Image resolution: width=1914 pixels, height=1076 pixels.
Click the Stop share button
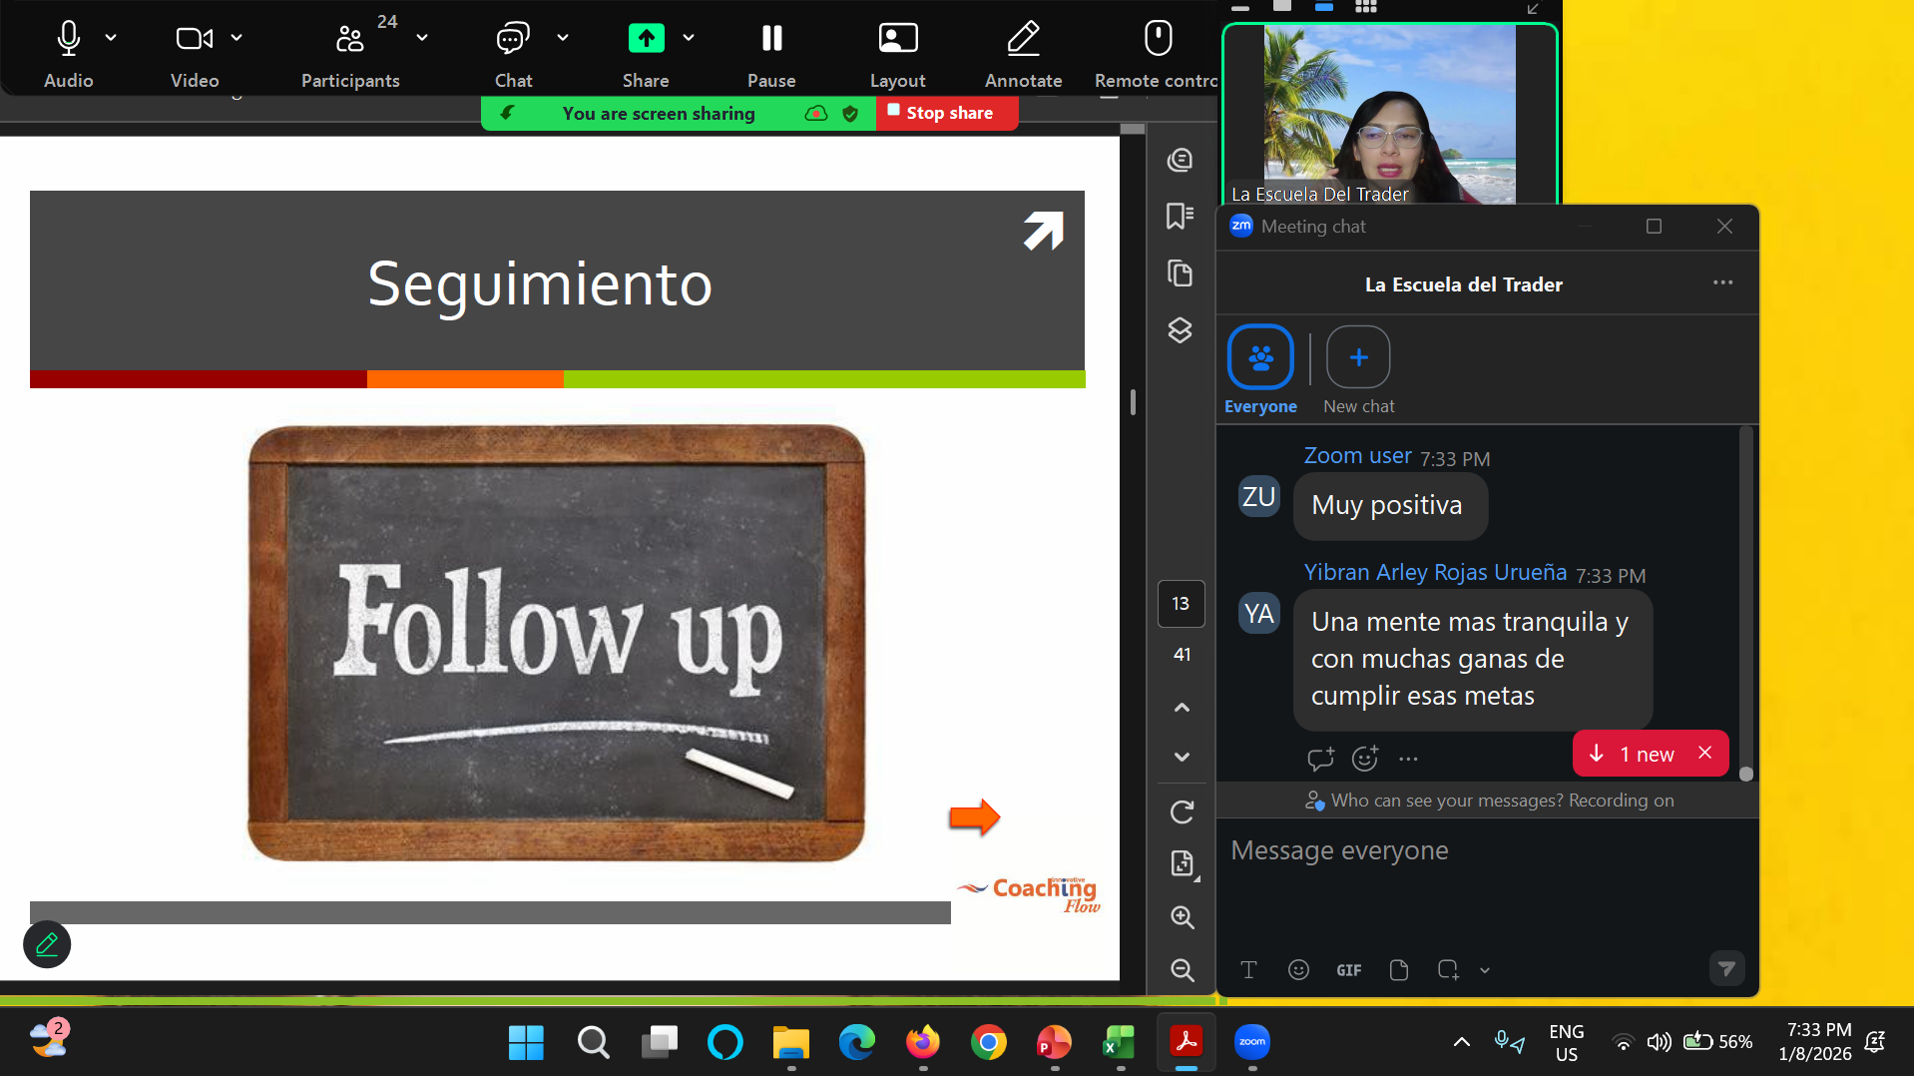pyautogui.click(x=947, y=113)
